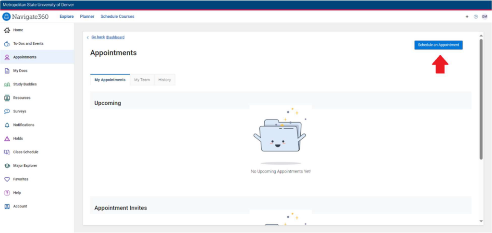Click Schedule an Appointment button
492x233 pixels.
pyautogui.click(x=438, y=45)
